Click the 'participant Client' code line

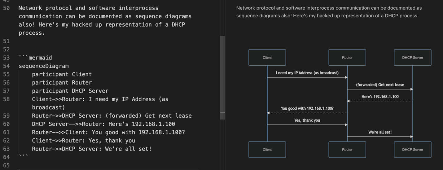click(62, 74)
